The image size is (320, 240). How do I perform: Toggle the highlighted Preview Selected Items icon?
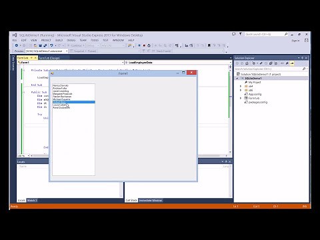[x=292, y=63]
